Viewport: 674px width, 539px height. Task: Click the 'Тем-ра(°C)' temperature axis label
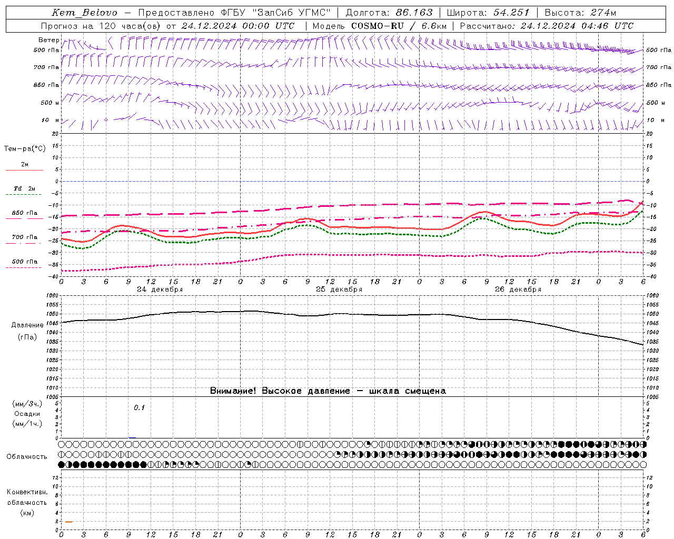(25, 148)
